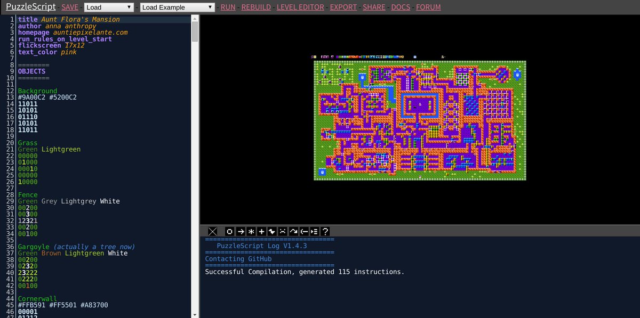Click the SAVE link
Screen dimensions: 640x318
click(x=69, y=7)
